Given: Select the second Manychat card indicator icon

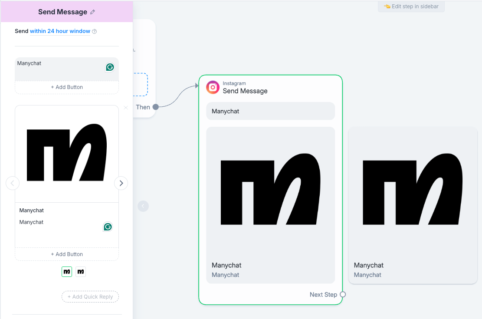Looking at the screenshot, I should pyautogui.click(x=81, y=271).
